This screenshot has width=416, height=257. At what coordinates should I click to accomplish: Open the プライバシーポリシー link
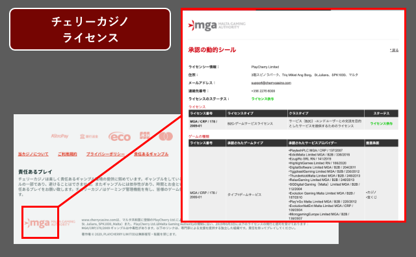105,154
